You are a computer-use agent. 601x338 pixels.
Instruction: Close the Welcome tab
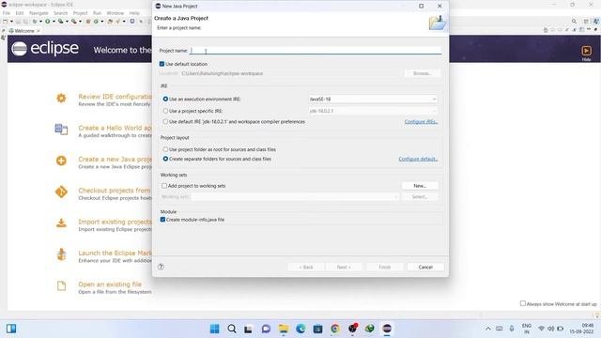[x=38, y=31]
